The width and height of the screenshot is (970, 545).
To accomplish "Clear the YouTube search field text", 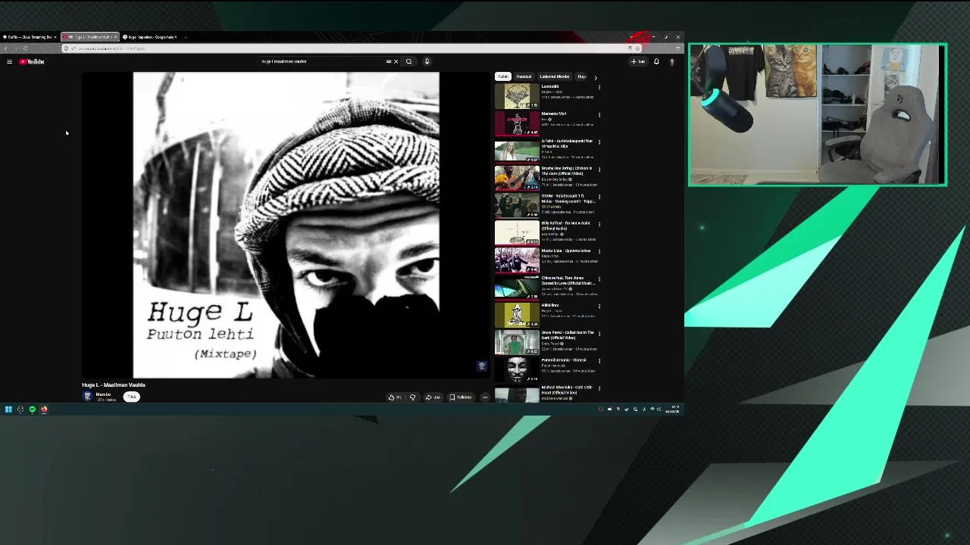I will pos(396,61).
